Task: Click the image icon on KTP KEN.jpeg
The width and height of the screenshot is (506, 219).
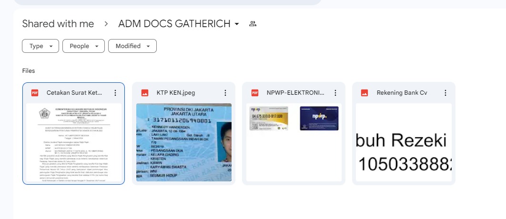Action: coord(145,93)
